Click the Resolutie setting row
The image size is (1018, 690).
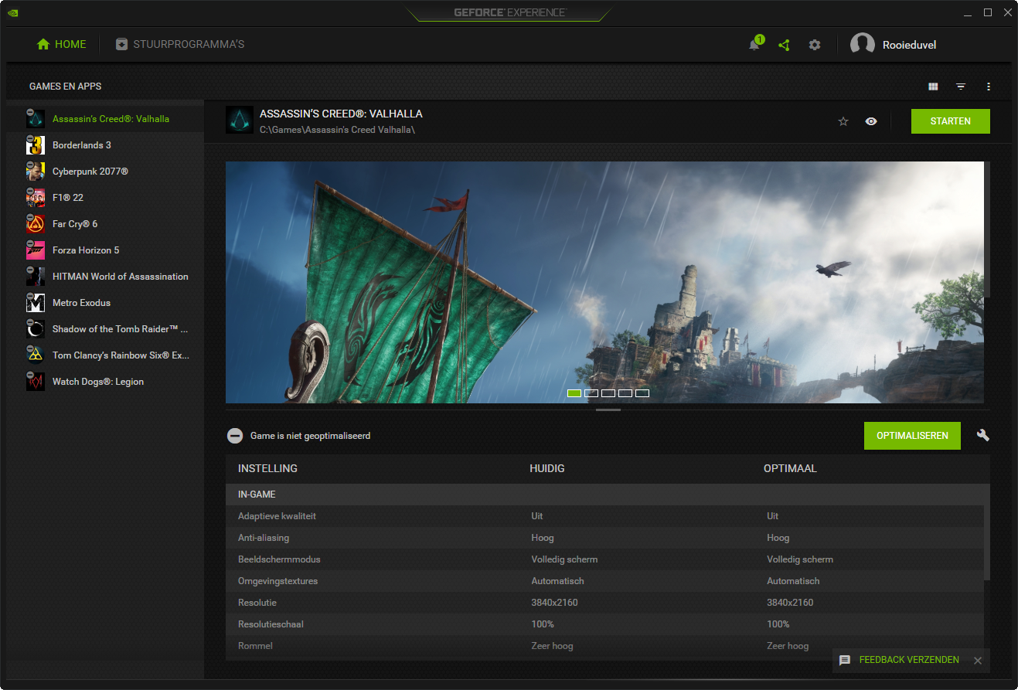[604, 603]
